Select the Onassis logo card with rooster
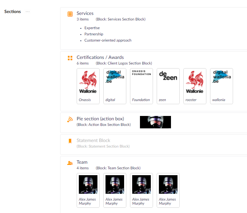 88,86
